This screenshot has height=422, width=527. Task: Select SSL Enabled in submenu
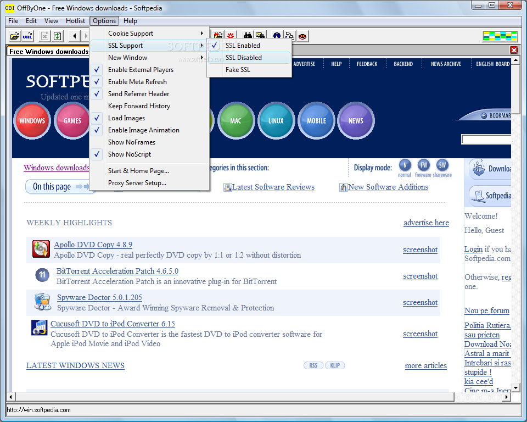[249, 46]
